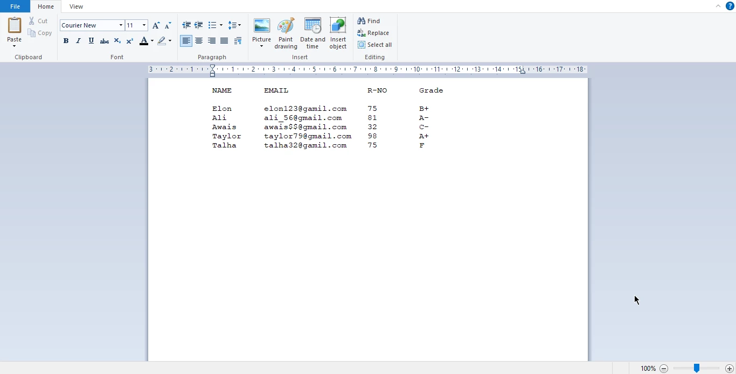Expand line spacing options
This screenshot has width=736, height=374.
(234, 25)
